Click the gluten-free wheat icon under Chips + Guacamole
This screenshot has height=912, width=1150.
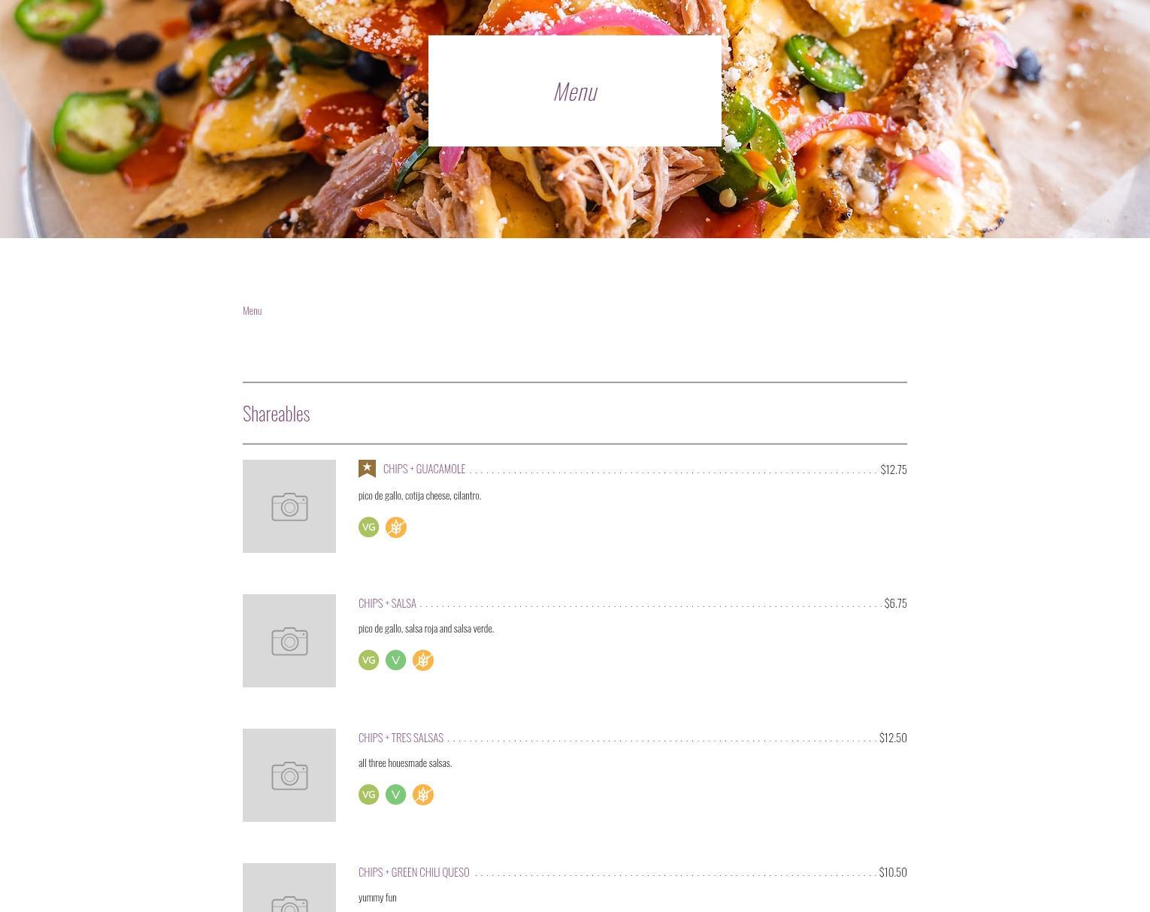pos(396,527)
